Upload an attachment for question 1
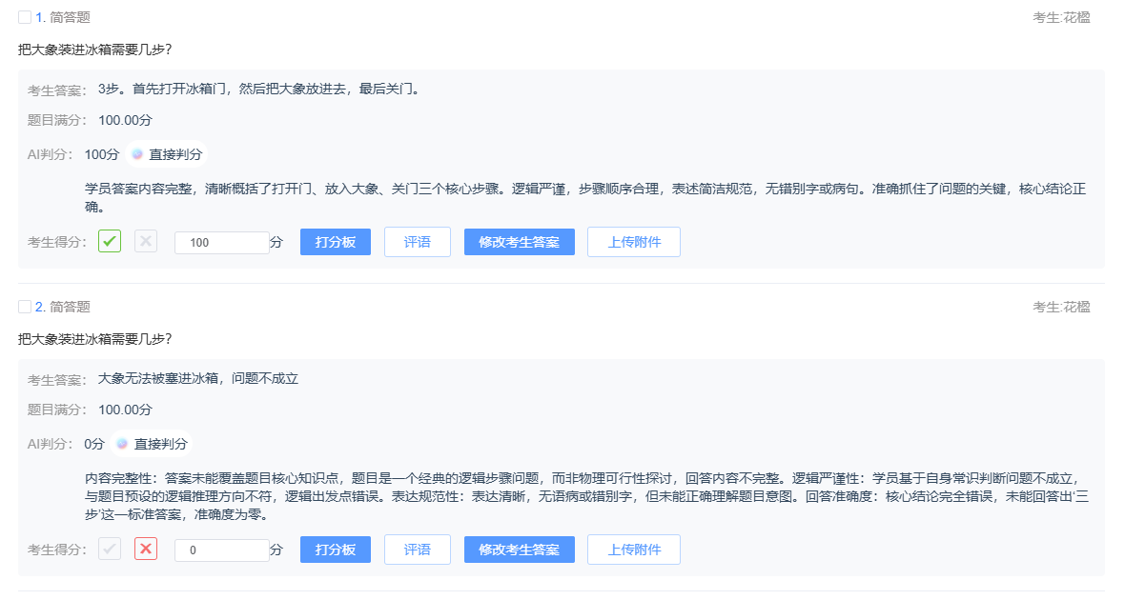The image size is (1125, 600). [x=633, y=241]
